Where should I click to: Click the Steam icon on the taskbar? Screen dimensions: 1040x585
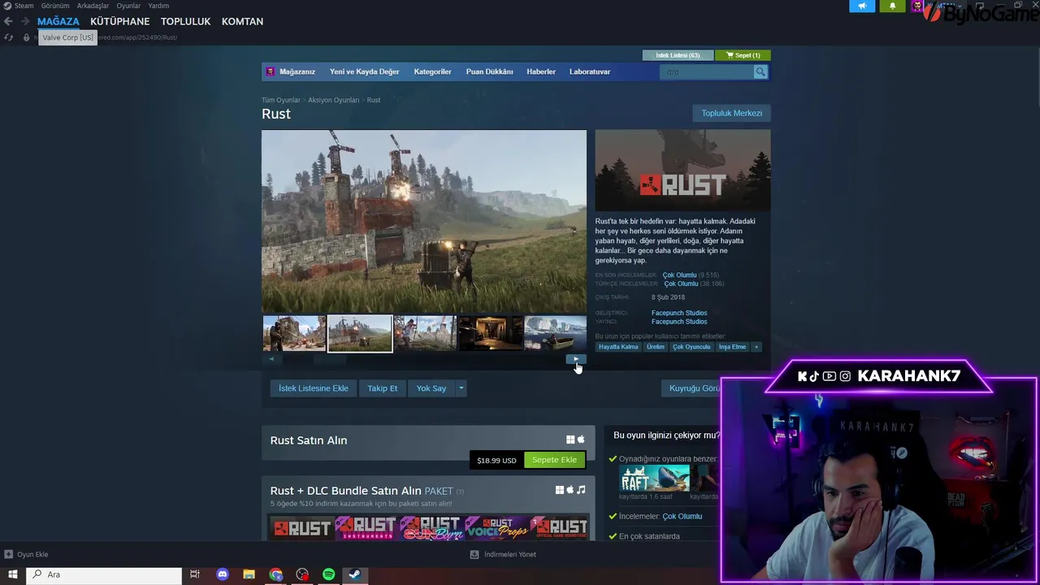pyautogui.click(x=355, y=574)
